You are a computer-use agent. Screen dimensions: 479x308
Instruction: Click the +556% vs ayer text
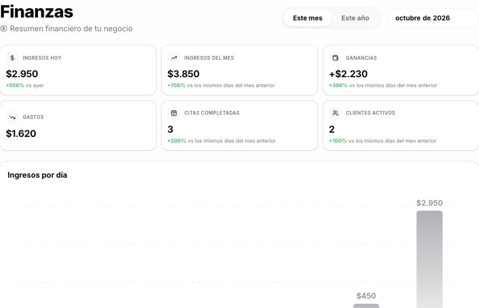(25, 85)
